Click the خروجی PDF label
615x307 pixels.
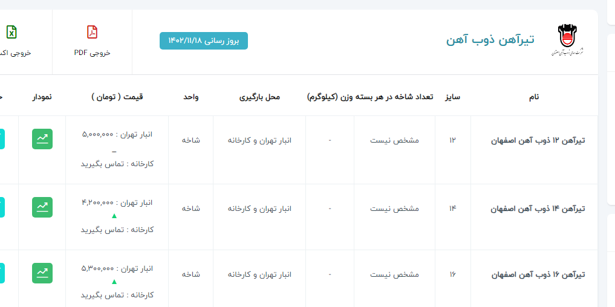[x=92, y=53]
